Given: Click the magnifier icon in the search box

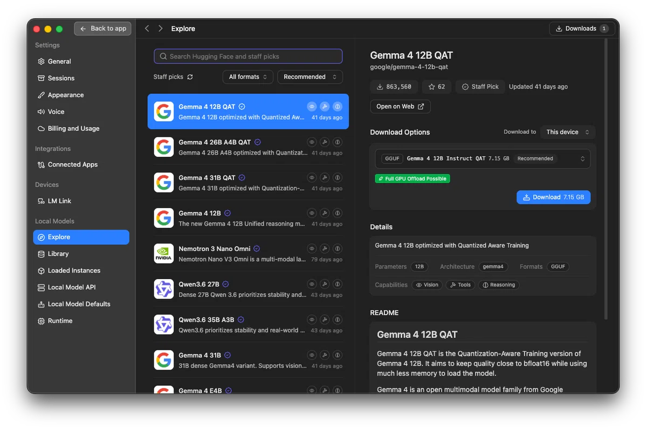Looking at the screenshot, I should tap(163, 57).
